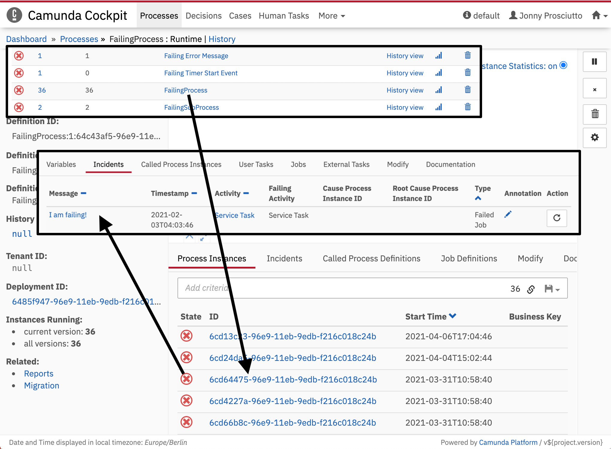This screenshot has width=611, height=449.
Task: Toggle the Instance Statistics on radio button
Action: click(x=563, y=65)
